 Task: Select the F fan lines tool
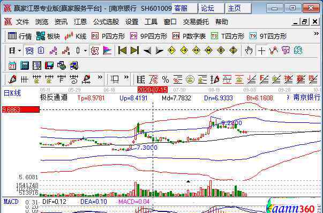264,79
